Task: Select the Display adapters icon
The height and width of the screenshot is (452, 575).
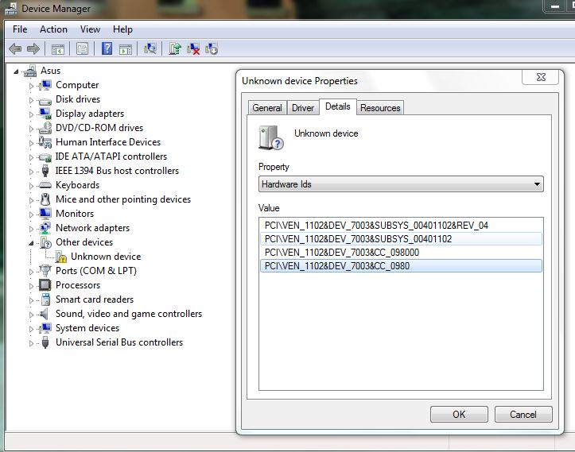Action: (45, 114)
